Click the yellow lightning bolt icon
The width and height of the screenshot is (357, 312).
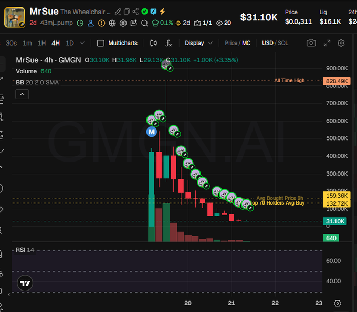[162, 12]
